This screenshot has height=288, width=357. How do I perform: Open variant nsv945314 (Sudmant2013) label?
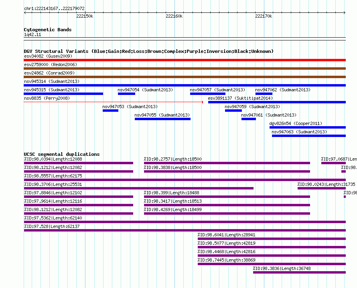point(52,81)
